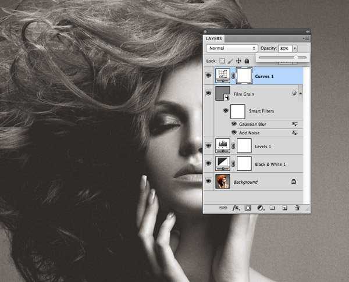Toggle visibility of Levels 1 layer
The width and height of the screenshot is (349, 282).
click(208, 145)
